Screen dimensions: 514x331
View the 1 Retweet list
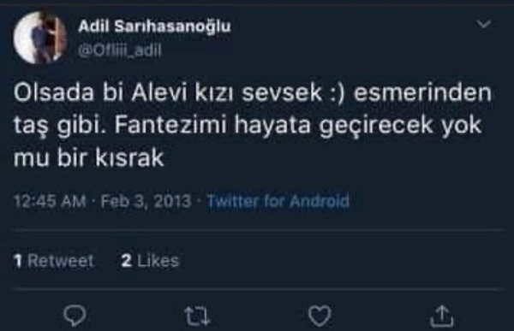click(53, 261)
